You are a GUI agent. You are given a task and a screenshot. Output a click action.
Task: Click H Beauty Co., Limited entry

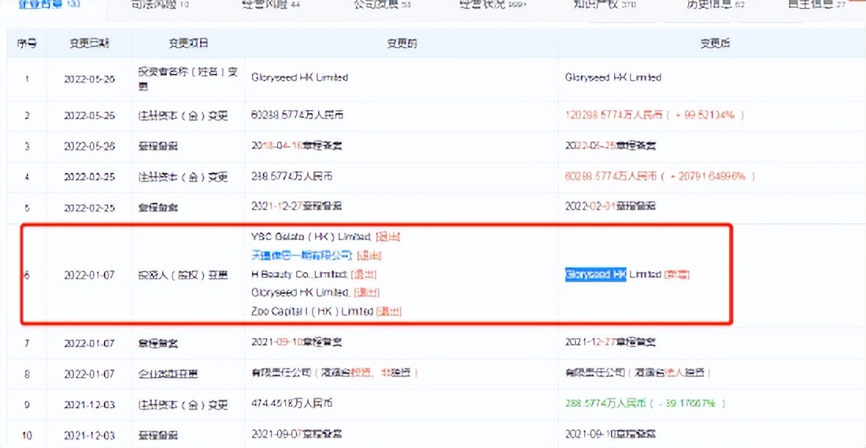[x=299, y=274]
